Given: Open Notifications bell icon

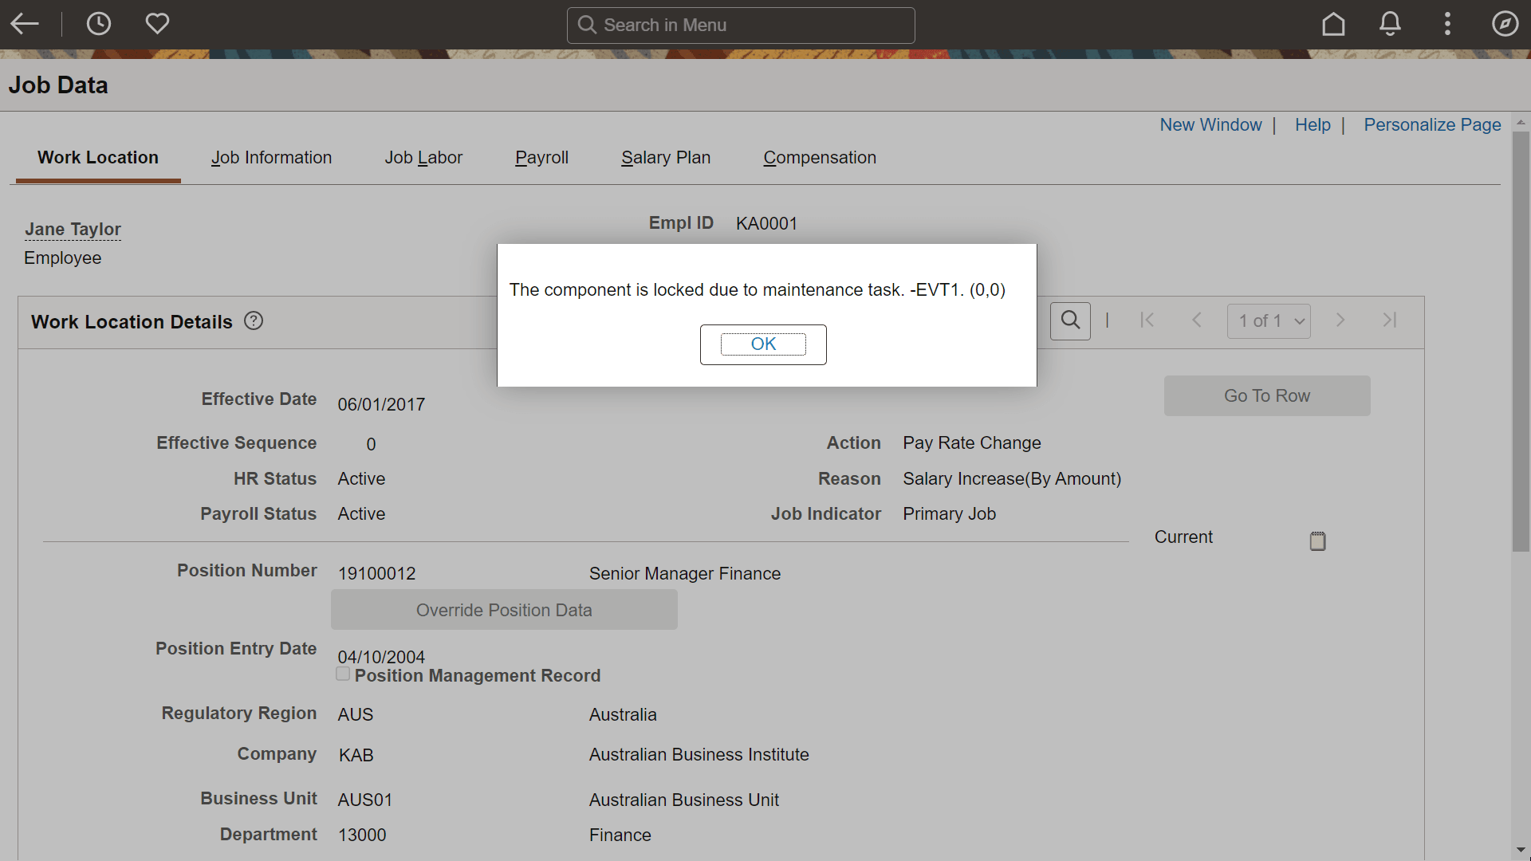Looking at the screenshot, I should click(1390, 24).
